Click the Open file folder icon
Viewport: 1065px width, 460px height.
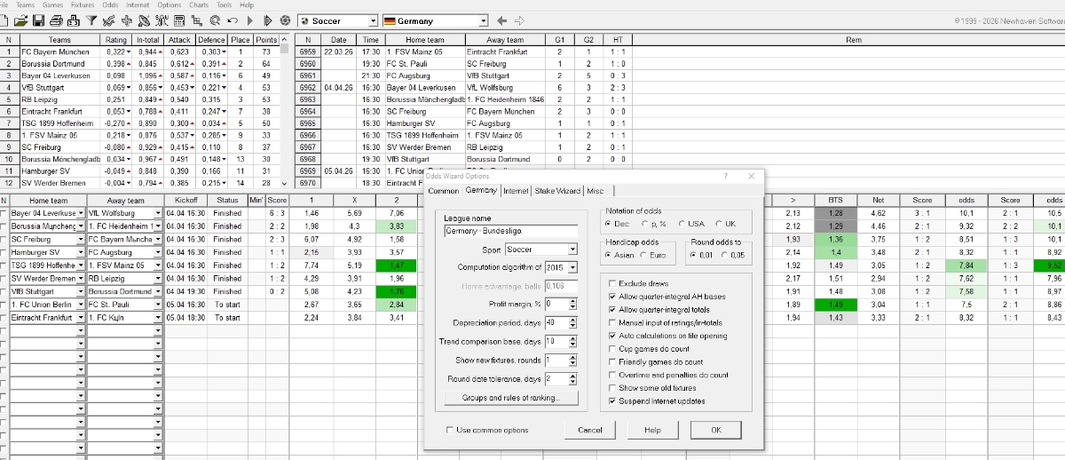20,20
